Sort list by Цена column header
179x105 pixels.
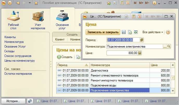pos(160,65)
